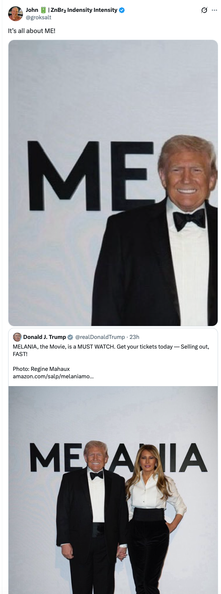This screenshot has width=221, height=594.
Task: Click John's blue verified badge
Action: 122,10
